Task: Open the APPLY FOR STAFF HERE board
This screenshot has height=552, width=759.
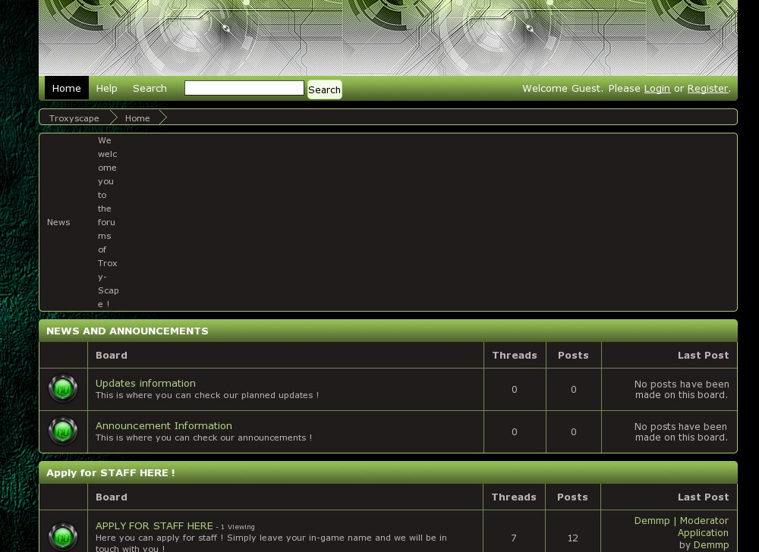Action: [x=154, y=526]
